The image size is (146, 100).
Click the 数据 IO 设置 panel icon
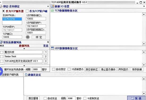tap(52, 6)
